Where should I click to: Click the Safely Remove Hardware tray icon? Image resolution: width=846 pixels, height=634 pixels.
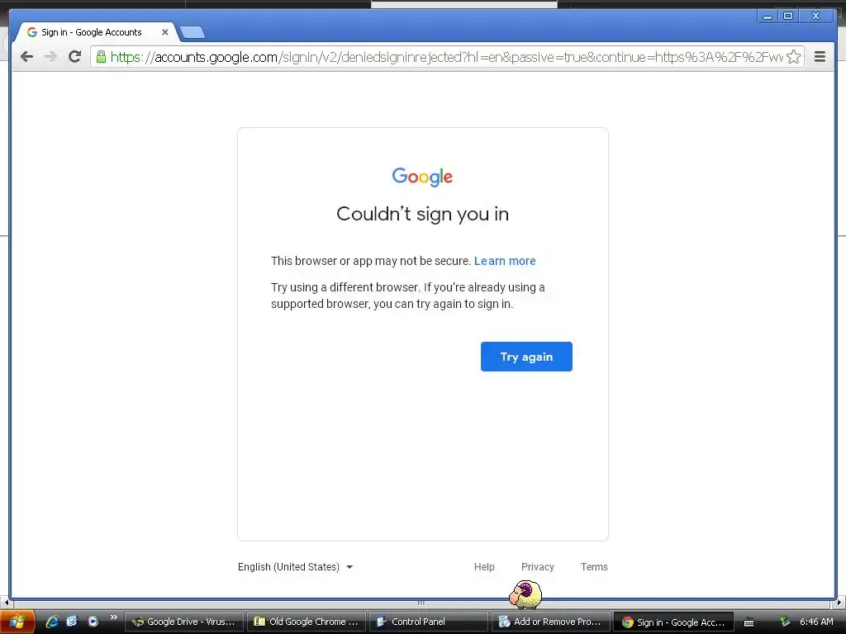785,622
